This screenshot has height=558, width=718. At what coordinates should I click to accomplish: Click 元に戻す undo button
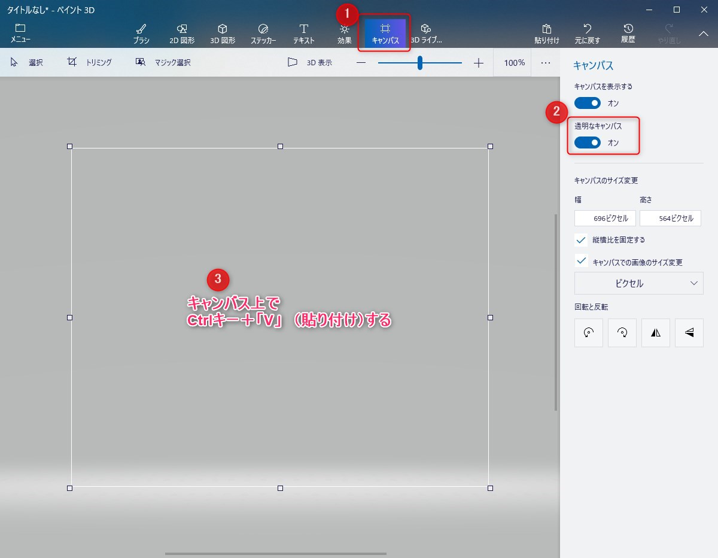pos(588,34)
